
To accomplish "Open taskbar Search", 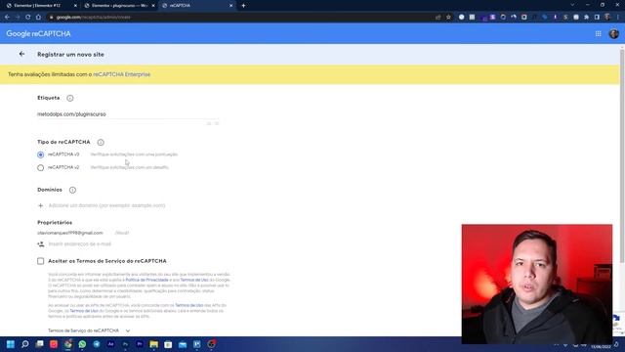I will click(25, 344).
